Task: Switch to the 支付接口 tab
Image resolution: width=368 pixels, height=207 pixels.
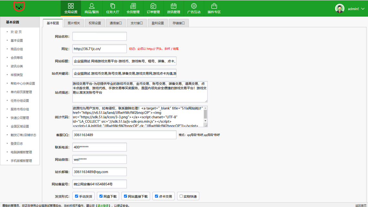Action: 136,23
